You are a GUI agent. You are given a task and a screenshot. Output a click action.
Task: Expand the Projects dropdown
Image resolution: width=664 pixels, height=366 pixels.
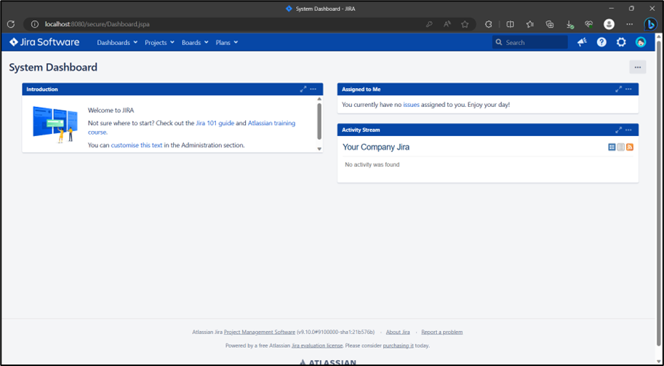coord(160,42)
